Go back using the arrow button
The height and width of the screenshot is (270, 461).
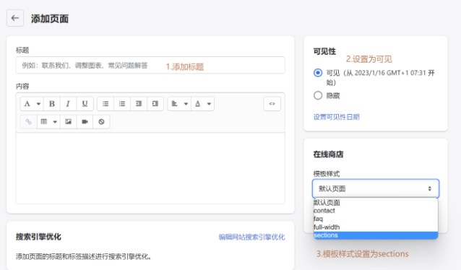click(x=15, y=18)
